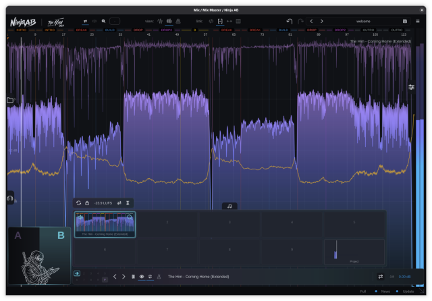
Task: Jump to the BUILD section marker near bar 33
Action: (110, 30)
